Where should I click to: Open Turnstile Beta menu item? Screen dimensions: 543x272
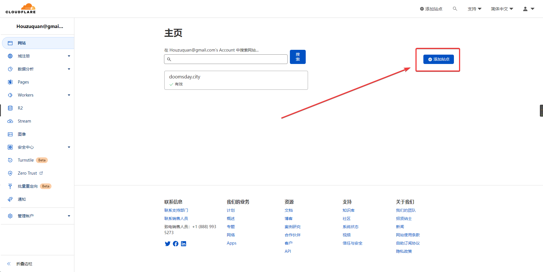click(26, 160)
